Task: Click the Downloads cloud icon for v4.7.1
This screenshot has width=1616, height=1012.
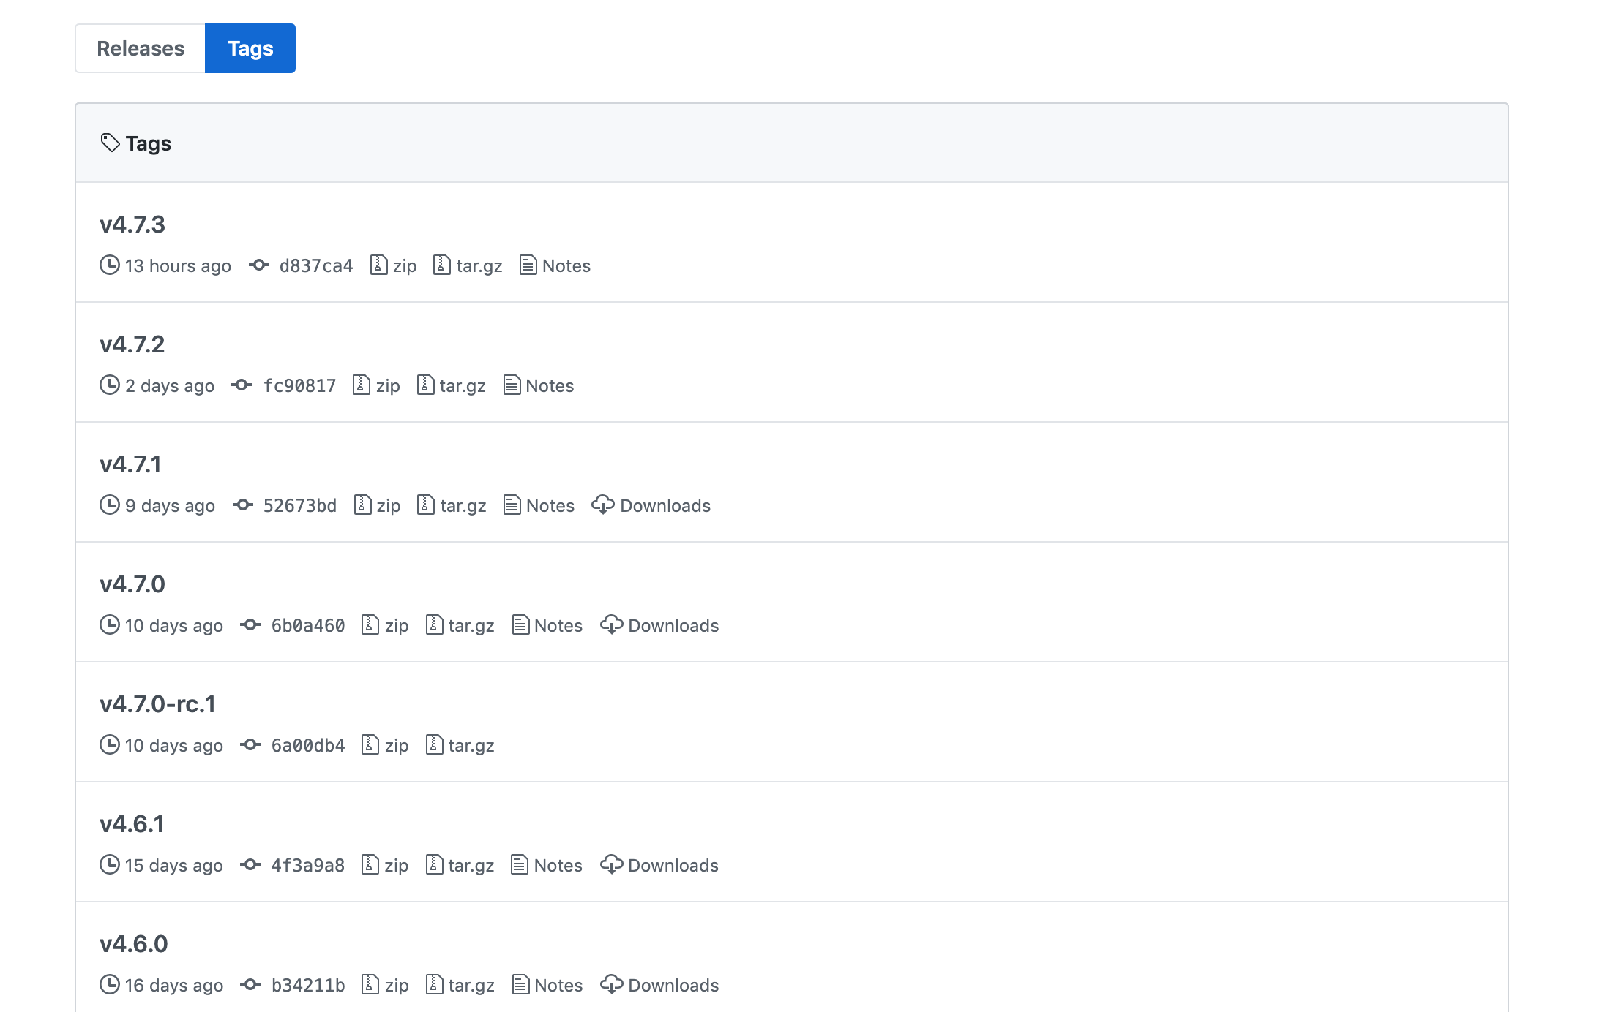Action: (602, 505)
